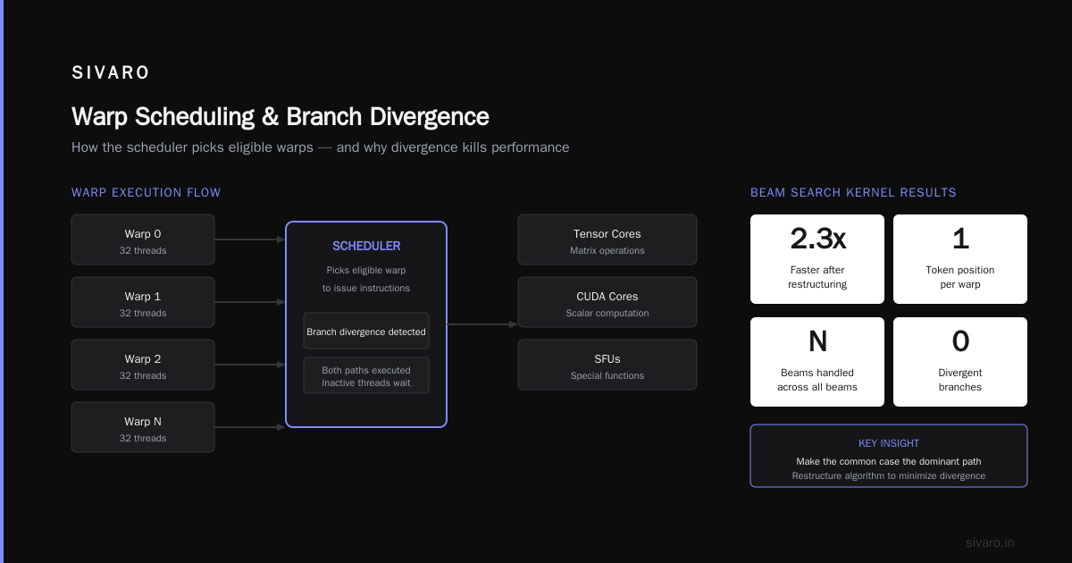Choose the Warp N box
Screen dimensions: 1072x563
point(143,427)
